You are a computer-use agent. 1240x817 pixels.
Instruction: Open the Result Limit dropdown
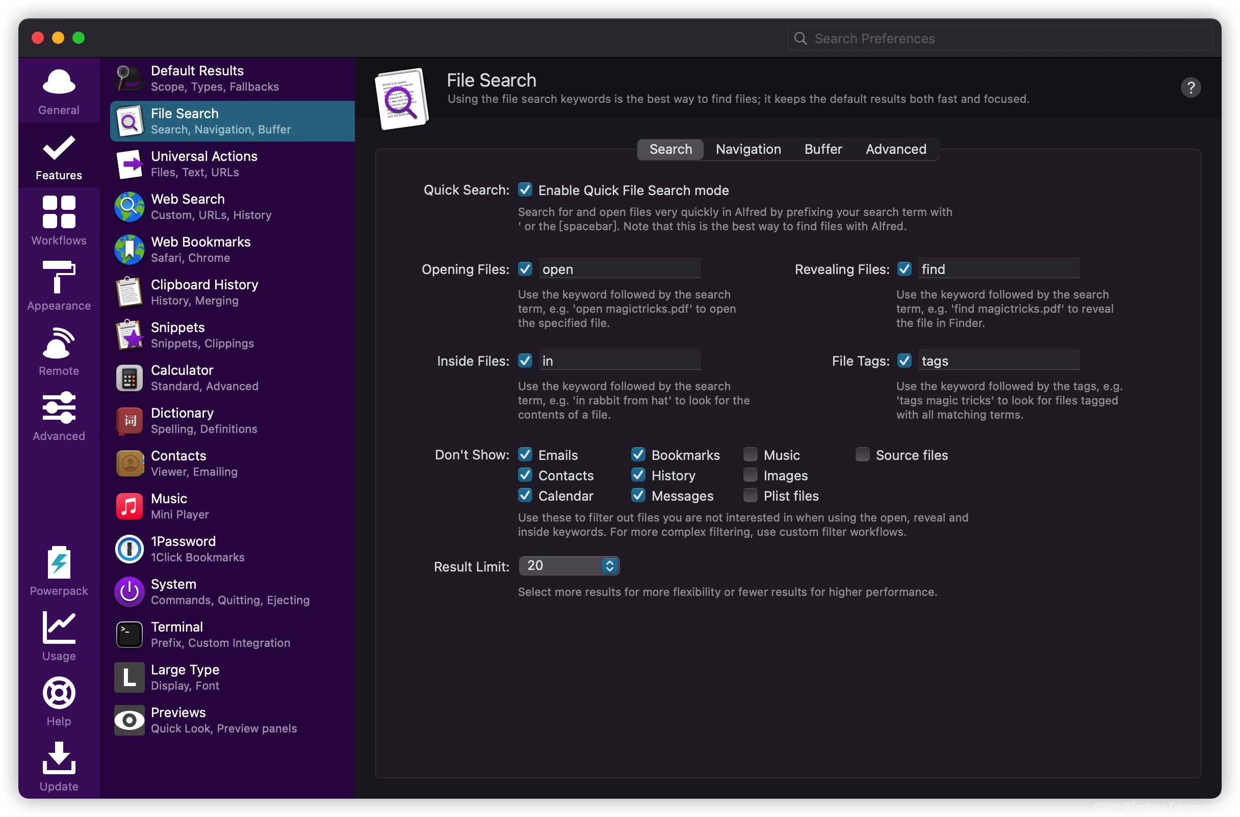pos(569,565)
